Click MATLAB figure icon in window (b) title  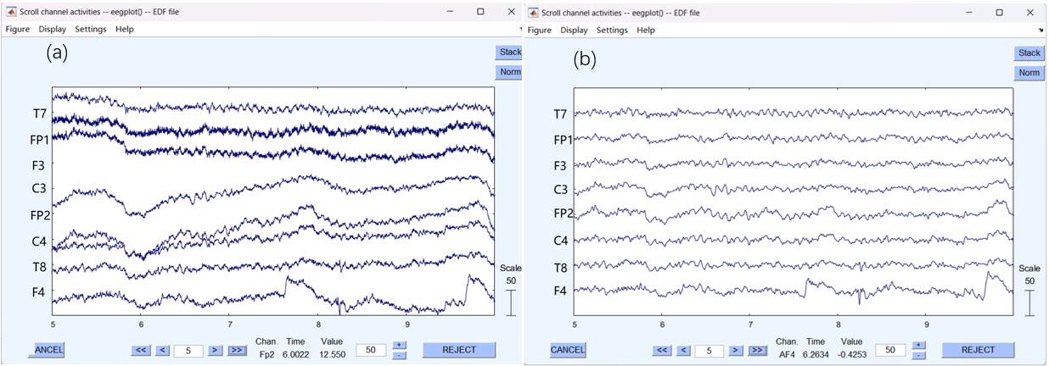(532, 13)
